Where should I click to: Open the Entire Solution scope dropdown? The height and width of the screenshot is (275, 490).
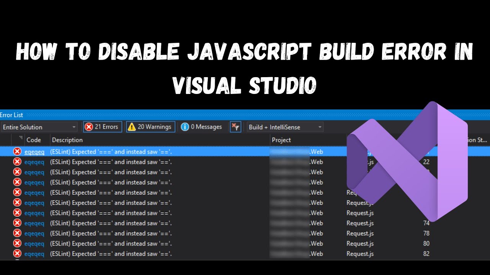(x=39, y=127)
